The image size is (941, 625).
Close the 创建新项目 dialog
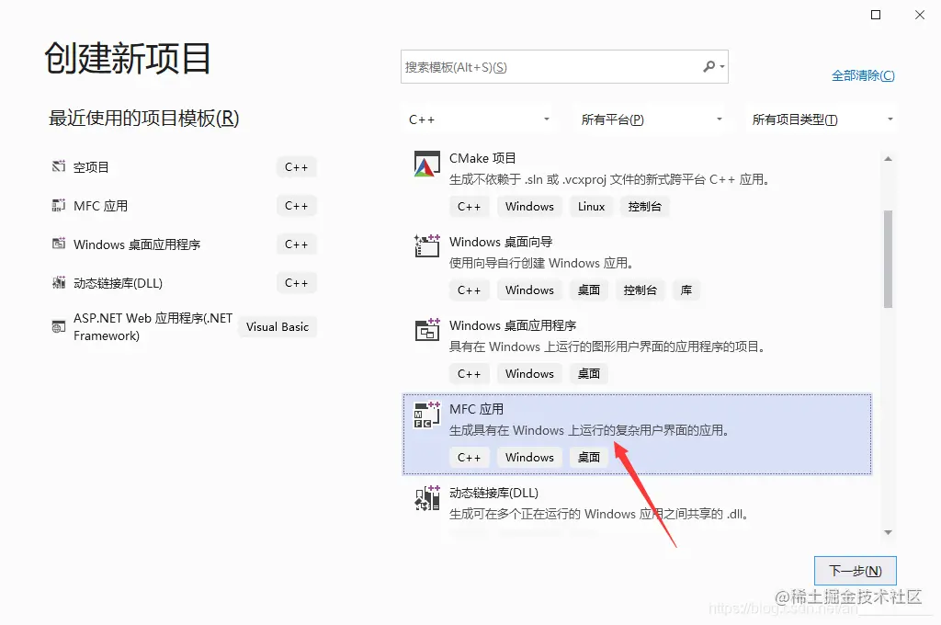[919, 15]
